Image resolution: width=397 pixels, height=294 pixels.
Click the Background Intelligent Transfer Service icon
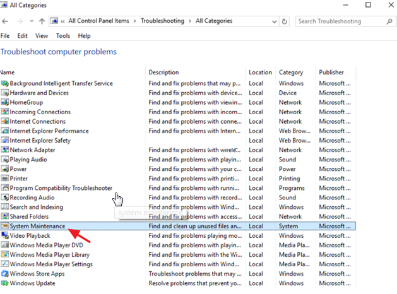[5, 83]
